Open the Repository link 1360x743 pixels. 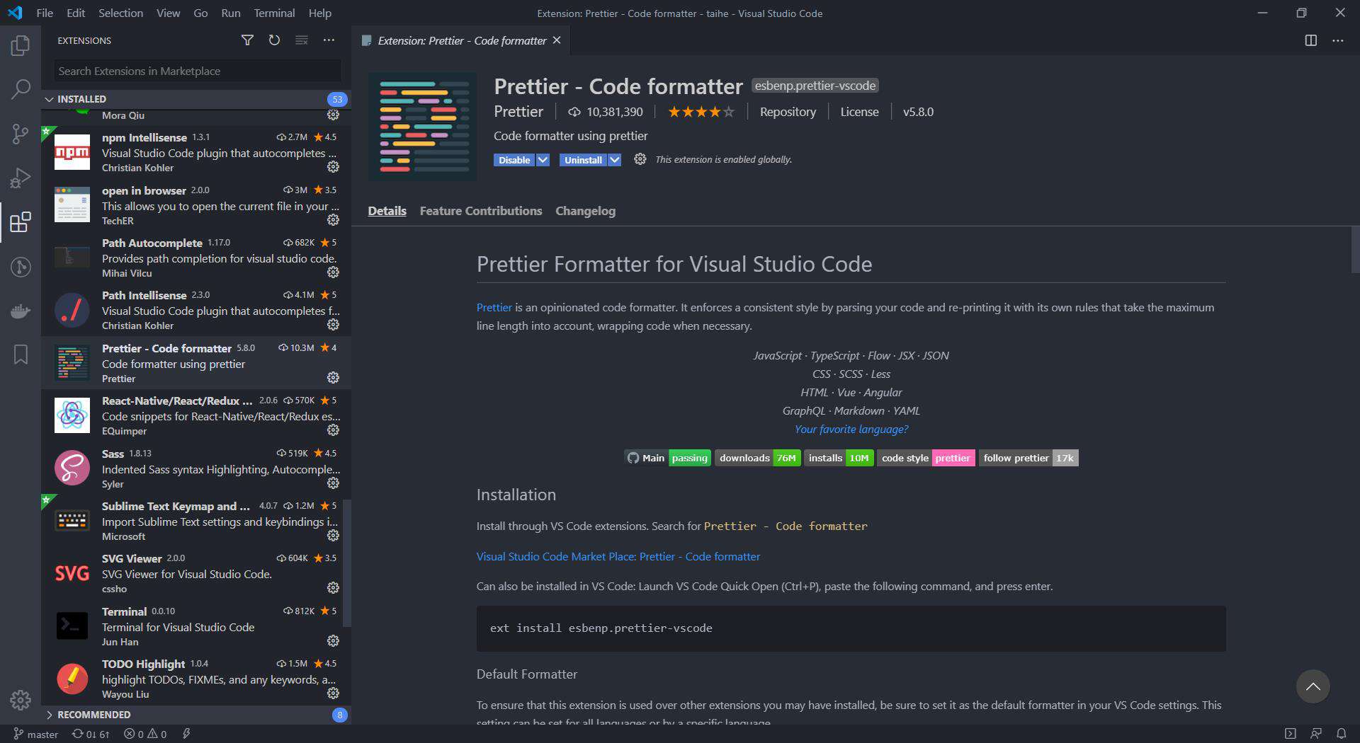pyautogui.click(x=788, y=112)
